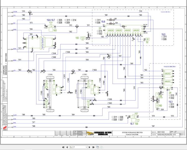
Task: Click the blue reference 19.1
Action: (x=132, y=124)
